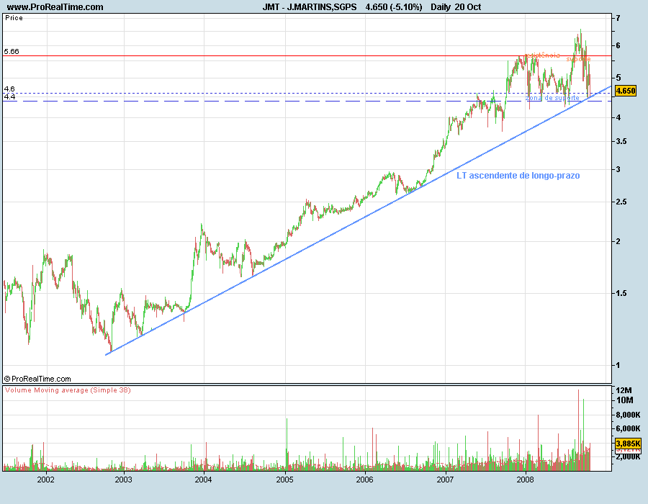Click volume axis label 8,000K
This screenshot has height=504, width=648.
(628, 415)
